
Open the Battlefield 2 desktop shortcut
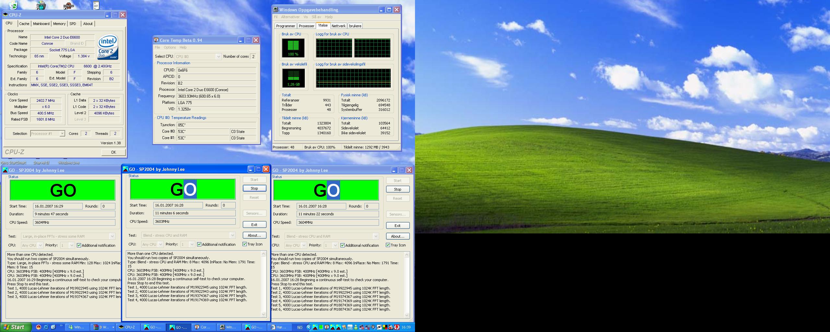coord(69,6)
